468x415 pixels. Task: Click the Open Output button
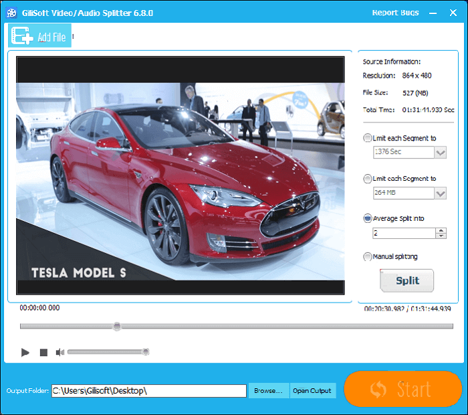(312, 391)
